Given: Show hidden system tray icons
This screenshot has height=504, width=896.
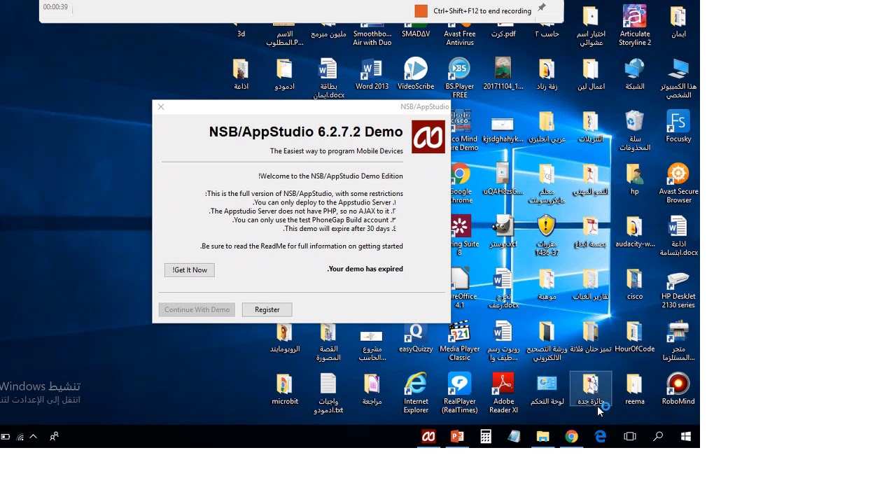Looking at the screenshot, I should [x=33, y=436].
